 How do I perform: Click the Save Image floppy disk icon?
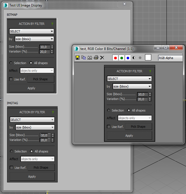tap(77, 58)
